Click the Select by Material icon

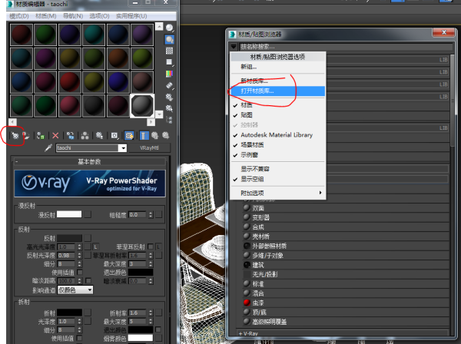[169, 108]
